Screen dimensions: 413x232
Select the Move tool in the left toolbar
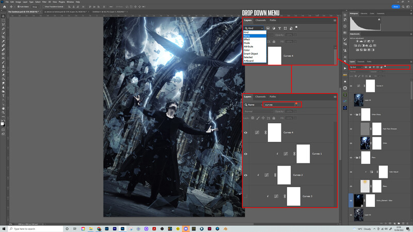(3, 16)
